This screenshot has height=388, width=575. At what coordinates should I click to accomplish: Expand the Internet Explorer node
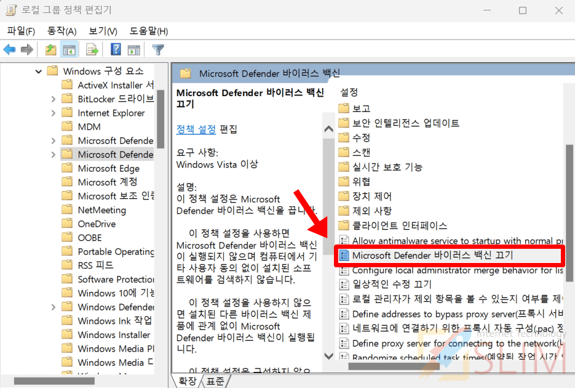tap(53, 113)
